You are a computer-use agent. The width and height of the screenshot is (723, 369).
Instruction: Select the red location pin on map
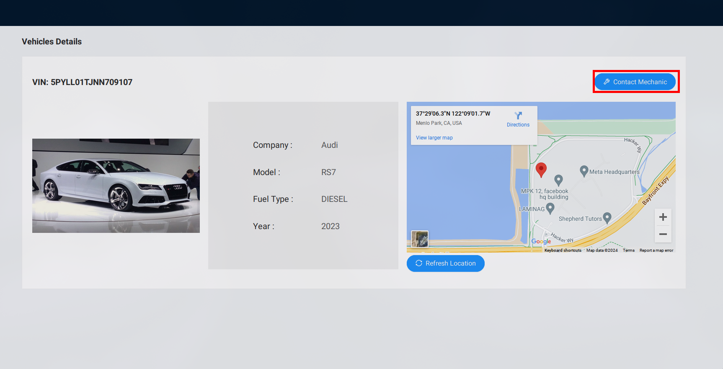pos(541,170)
